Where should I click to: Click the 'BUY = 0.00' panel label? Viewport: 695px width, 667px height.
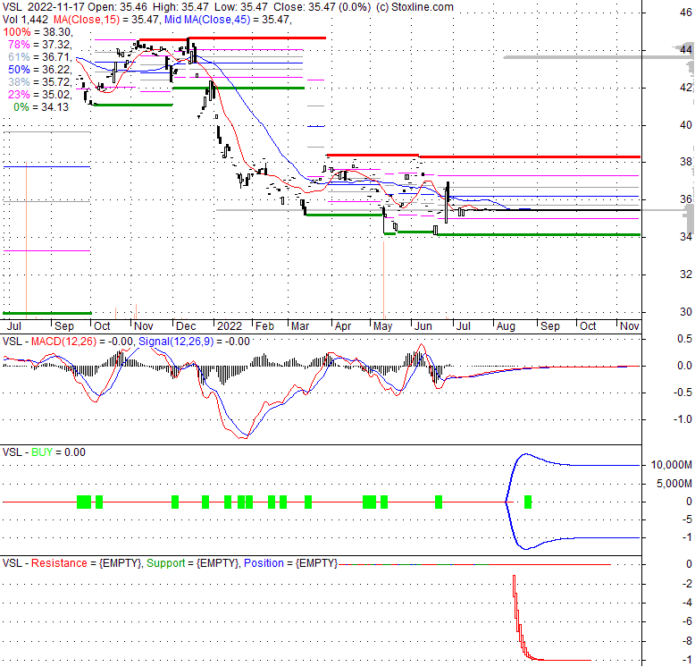click(58, 452)
